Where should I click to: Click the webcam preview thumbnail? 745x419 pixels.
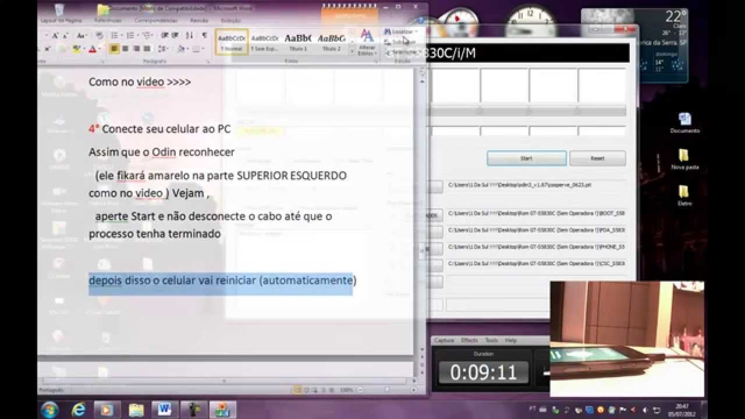pos(627,339)
